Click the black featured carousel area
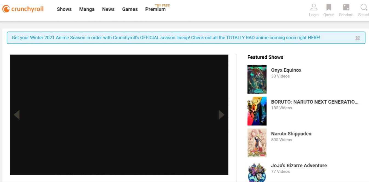 (x=119, y=115)
